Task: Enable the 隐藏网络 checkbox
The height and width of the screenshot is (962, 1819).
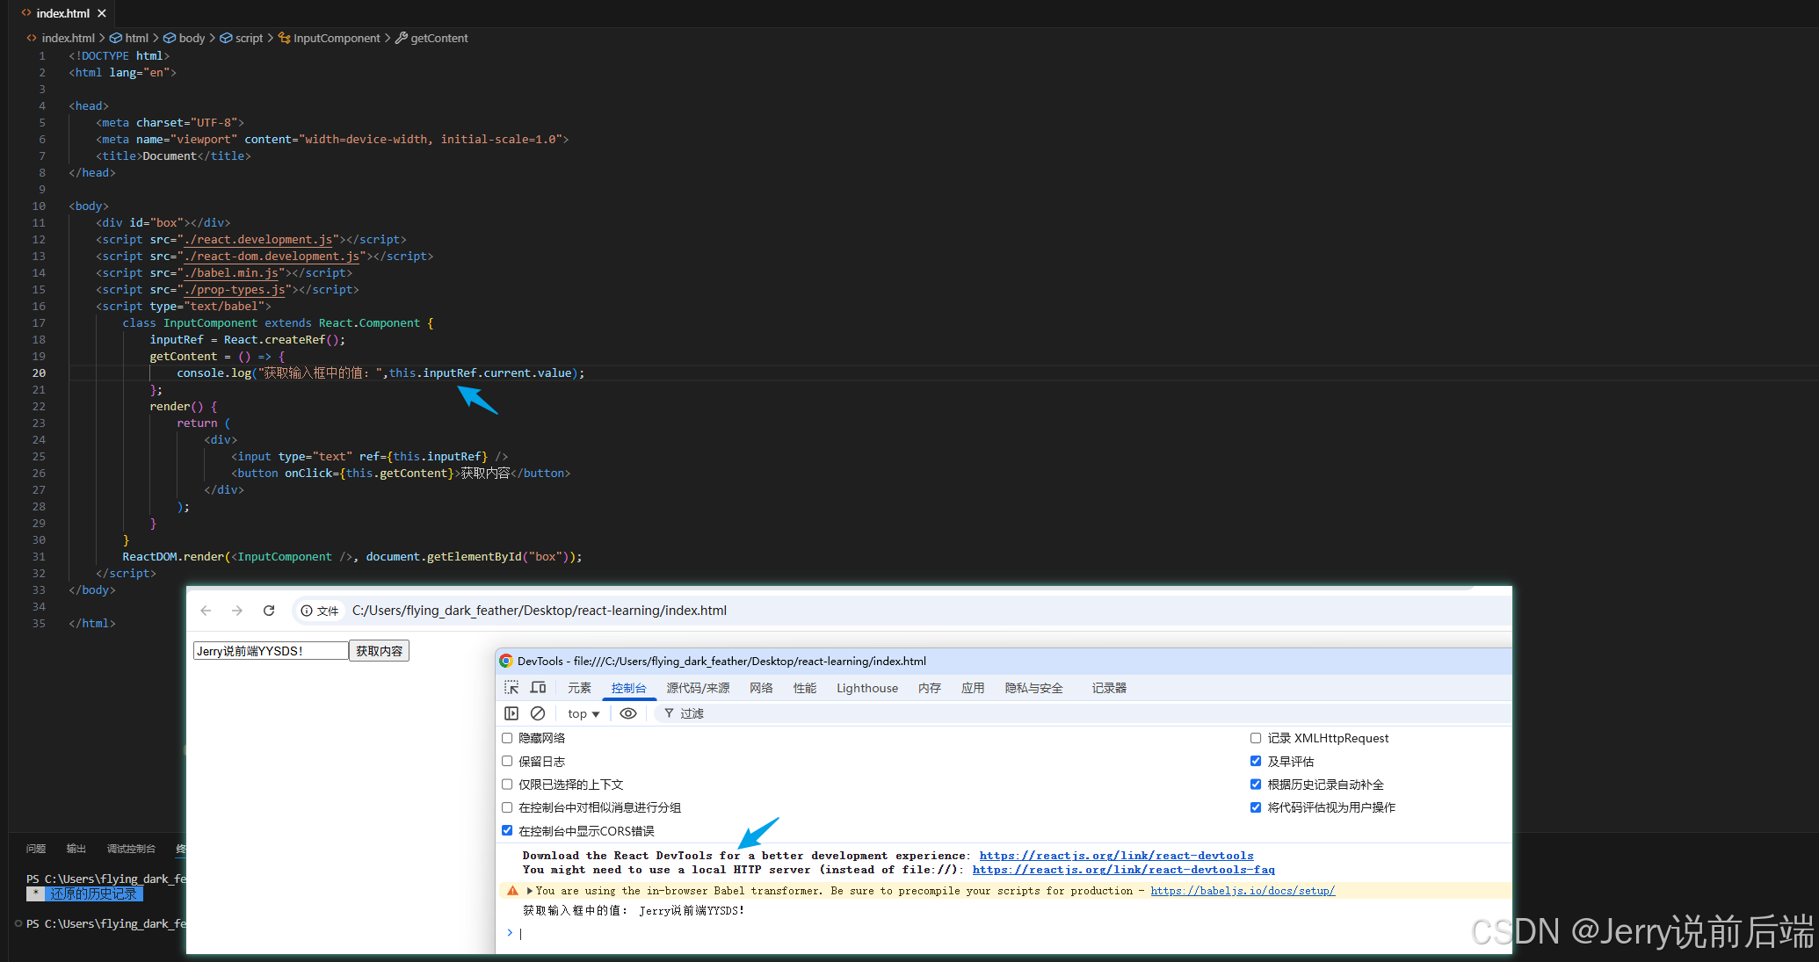Action: pyautogui.click(x=507, y=738)
